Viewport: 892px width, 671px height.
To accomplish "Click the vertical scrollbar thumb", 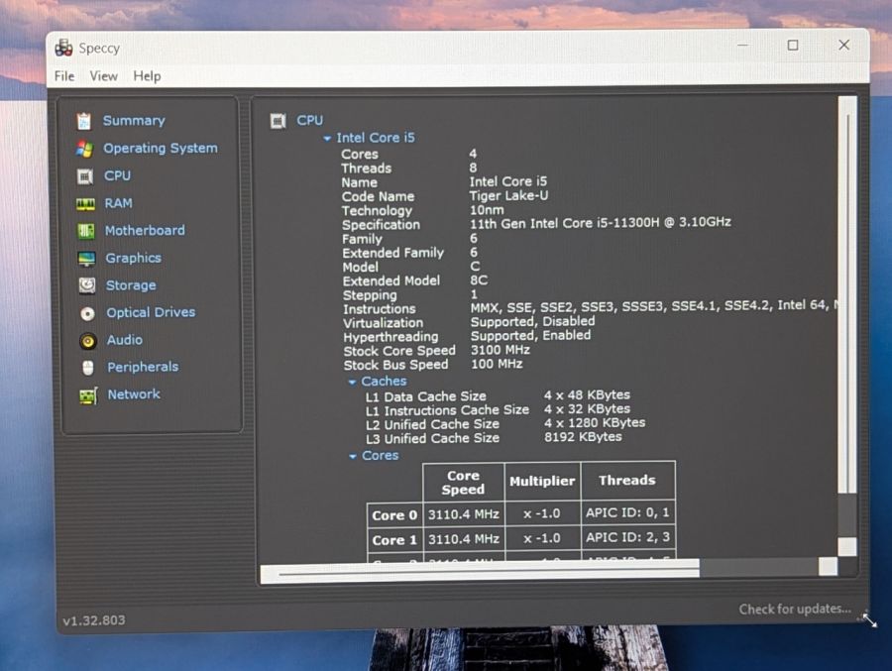I will [847, 294].
